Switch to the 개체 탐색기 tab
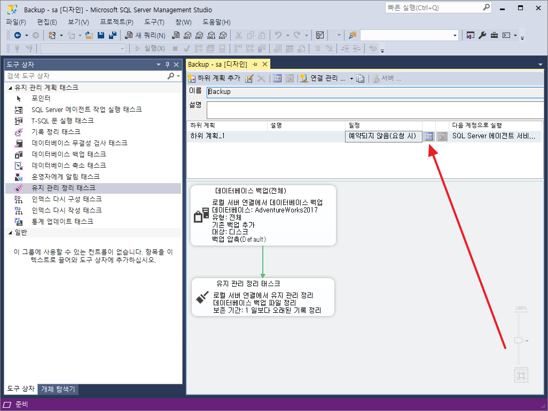Image resolution: width=548 pixels, height=411 pixels. pos(58,389)
